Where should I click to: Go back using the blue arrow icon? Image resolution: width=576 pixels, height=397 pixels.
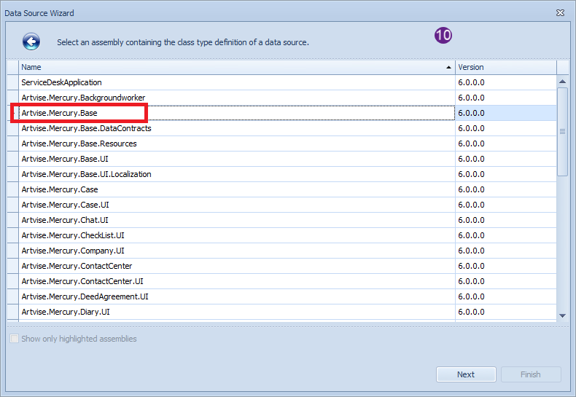(31, 42)
